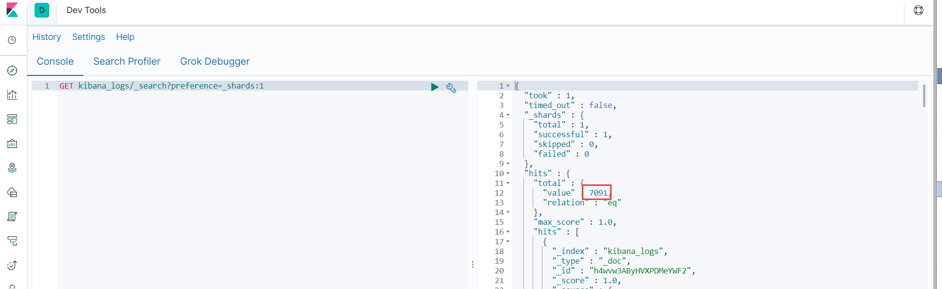Open Maps icon in sidebar
942x289 pixels.
12,168
